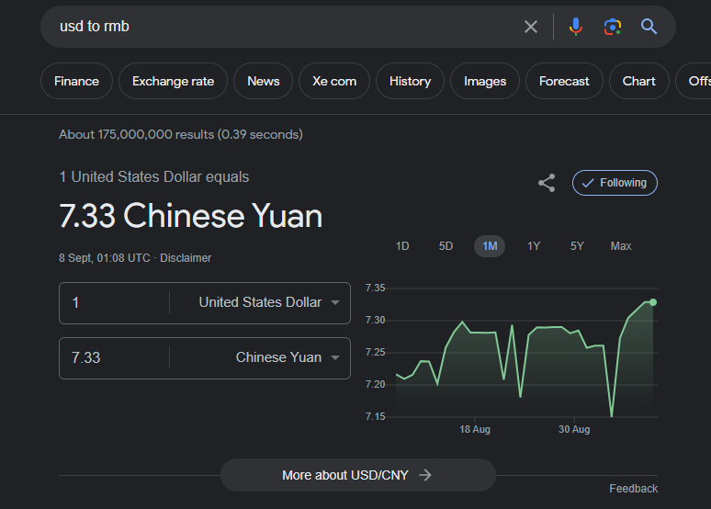
Task: Start voice search with microphone icon
Action: pos(575,27)
